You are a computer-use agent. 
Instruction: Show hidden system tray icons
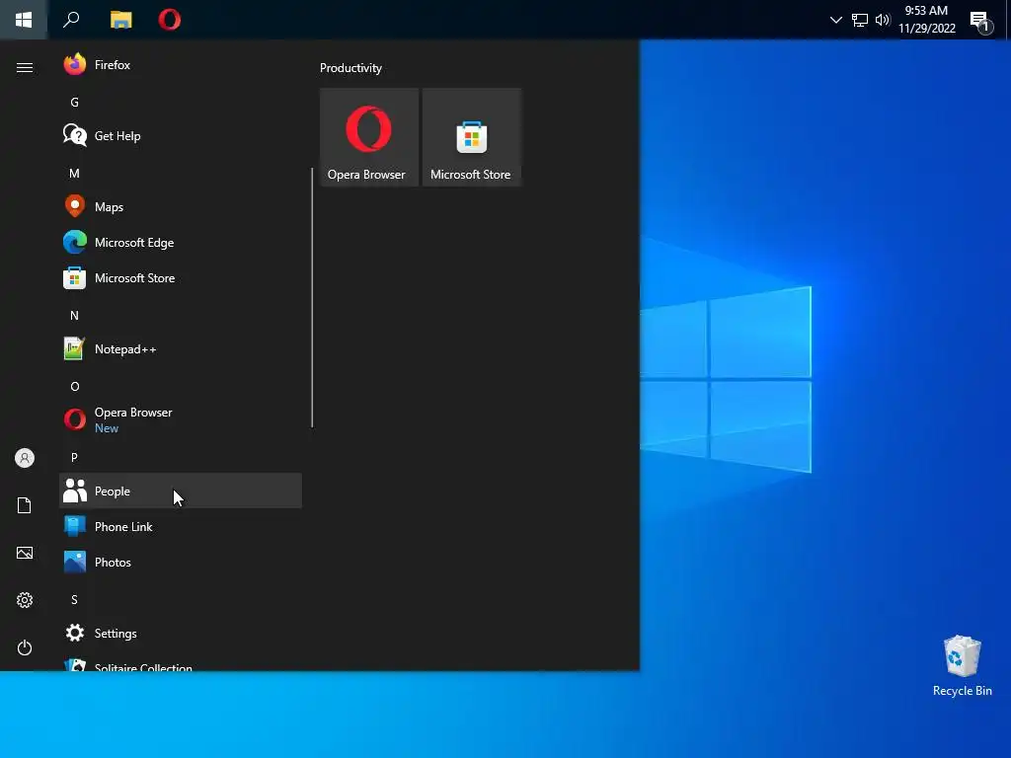(836, 20)
